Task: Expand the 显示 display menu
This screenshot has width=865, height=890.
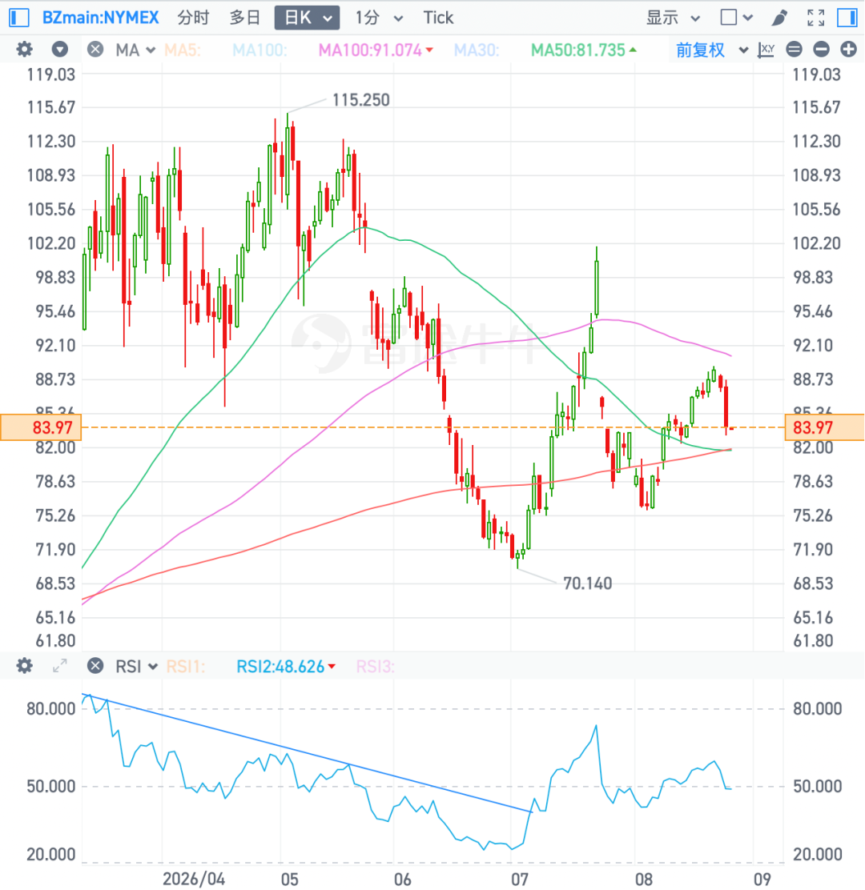Action: pos(673,18)
